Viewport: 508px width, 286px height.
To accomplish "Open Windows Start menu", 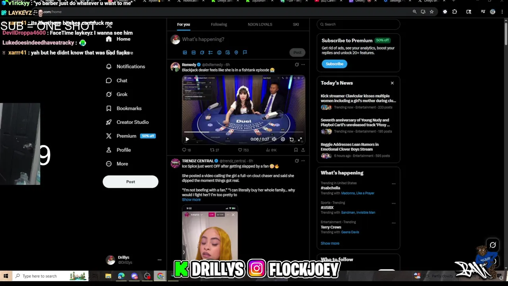I will point(6,276).
